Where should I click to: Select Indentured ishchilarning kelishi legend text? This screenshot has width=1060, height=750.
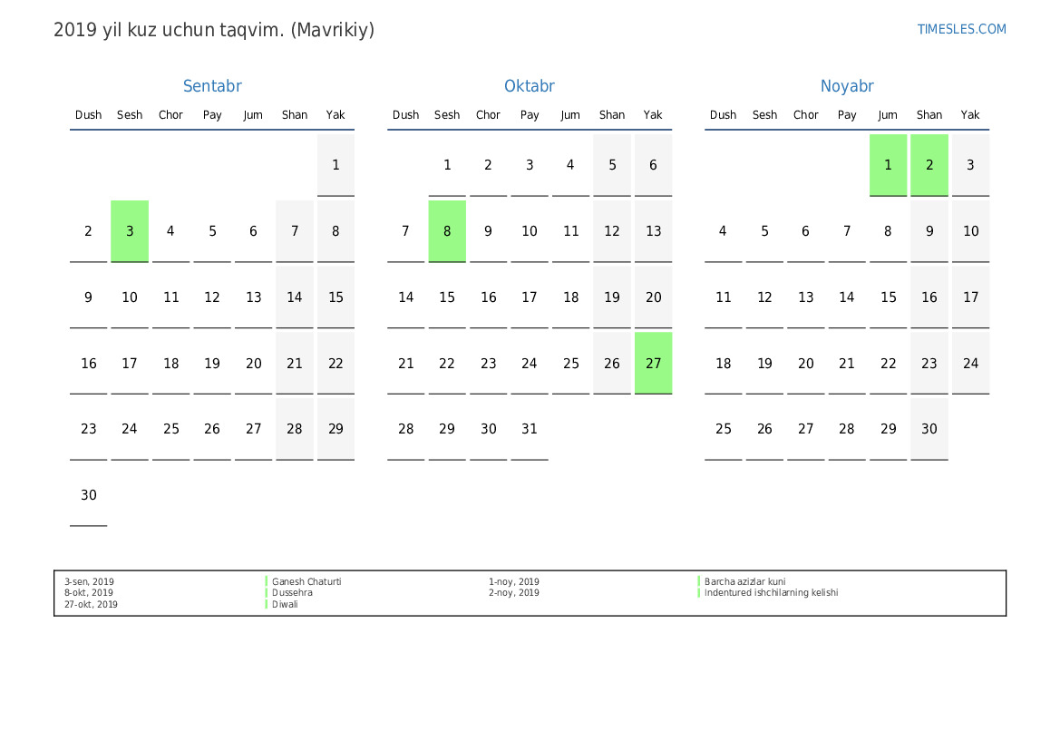click(x=771, y=593)
